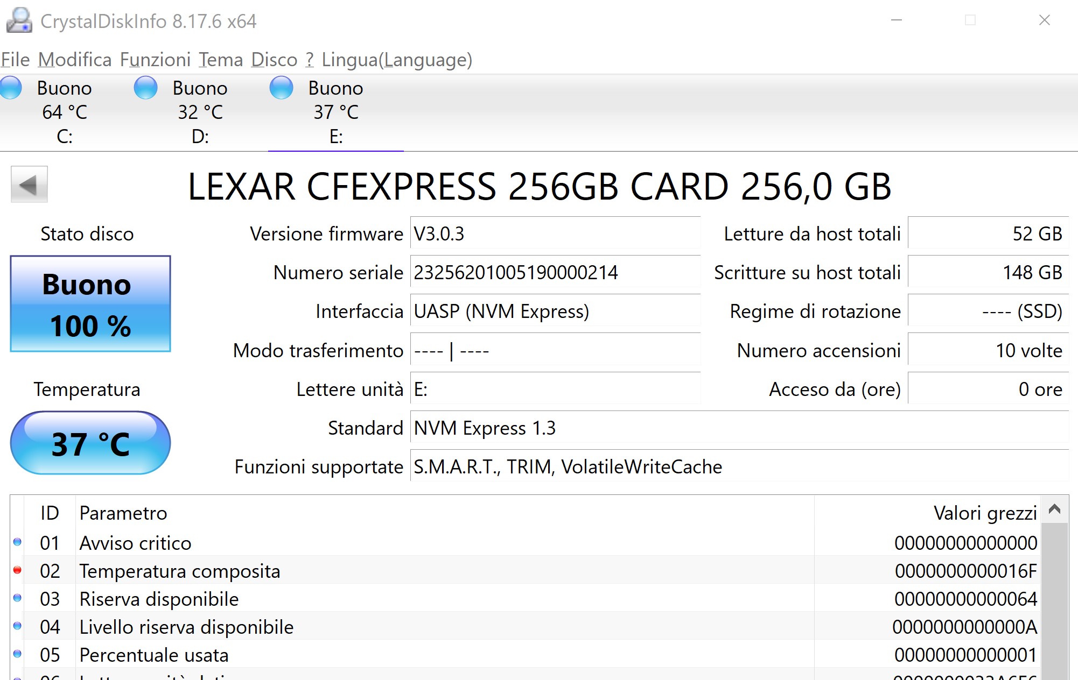Click the status dot for Avviso critico
Image resolution: width=1078 pixels, height=680 pixels.
(17, 542)
